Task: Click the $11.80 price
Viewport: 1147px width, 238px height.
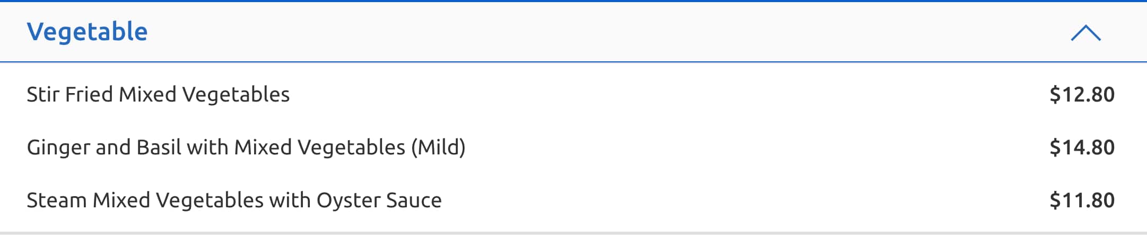Action: click(1082, 200)
